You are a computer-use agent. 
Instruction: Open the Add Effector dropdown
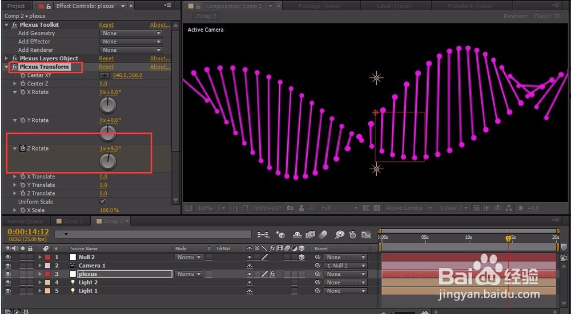131,42
